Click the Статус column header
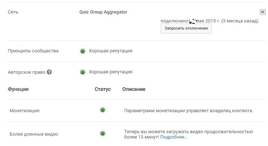Viewport: 268px width, 146px height. (103, 89)
